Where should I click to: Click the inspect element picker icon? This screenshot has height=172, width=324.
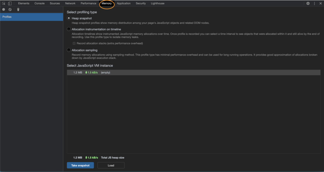[x=4, y=3]
